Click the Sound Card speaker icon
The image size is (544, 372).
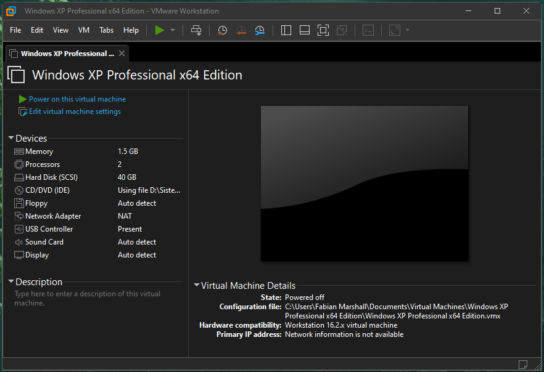(19, 242)
